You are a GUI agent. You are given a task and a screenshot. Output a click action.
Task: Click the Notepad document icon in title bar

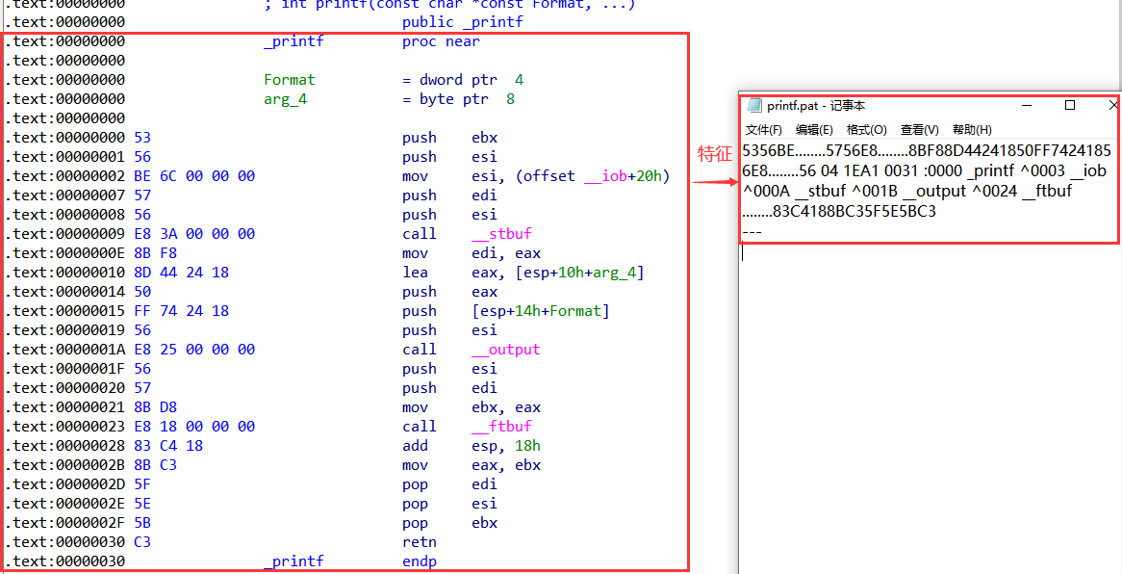[754, 106]
